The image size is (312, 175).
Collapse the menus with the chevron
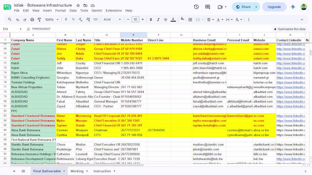click(x=302, y=20)
